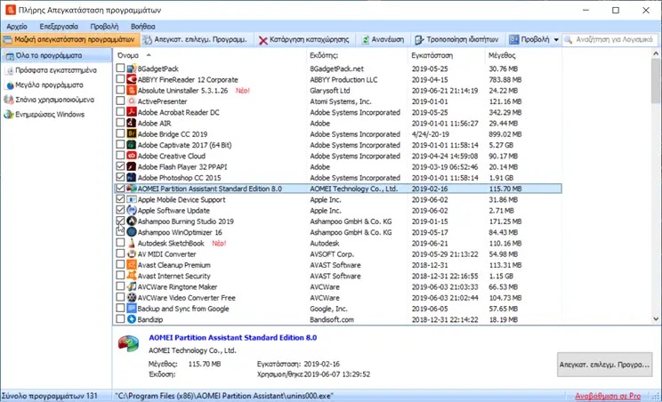This screenshot has height=402, width=662.
Task: Click the large Απεγκατ. επιλεγμ. Προγρα... button
Action: point(604,365)
